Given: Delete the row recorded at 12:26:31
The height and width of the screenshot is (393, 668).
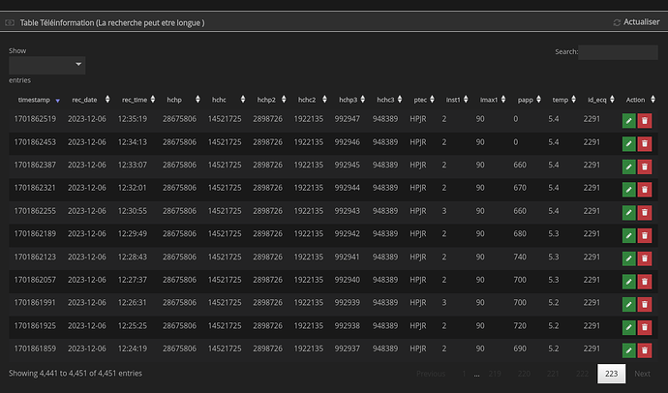Looking at the screenshot, I should point(645,305).
